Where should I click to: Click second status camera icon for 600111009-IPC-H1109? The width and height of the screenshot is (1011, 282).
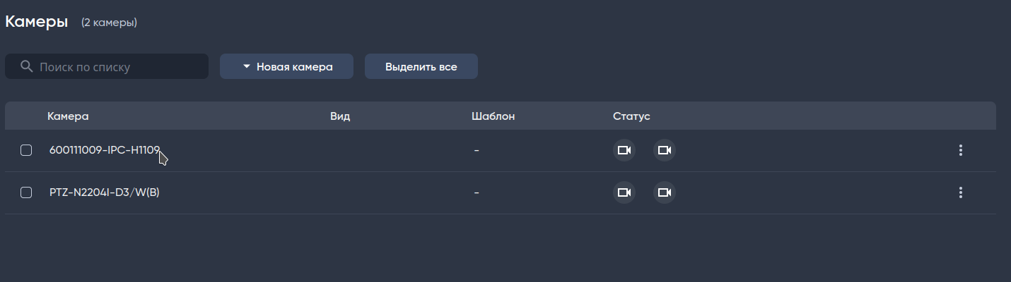click(x=664, y=150)
